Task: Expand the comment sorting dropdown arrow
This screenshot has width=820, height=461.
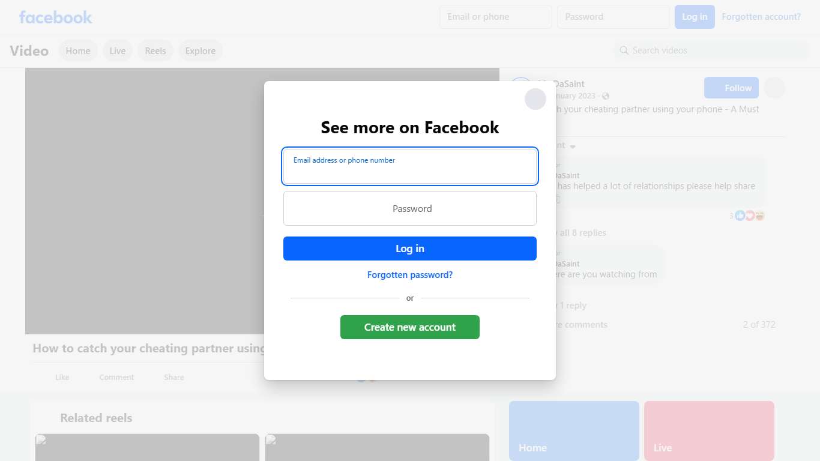Action: click(x=573, y=146)
